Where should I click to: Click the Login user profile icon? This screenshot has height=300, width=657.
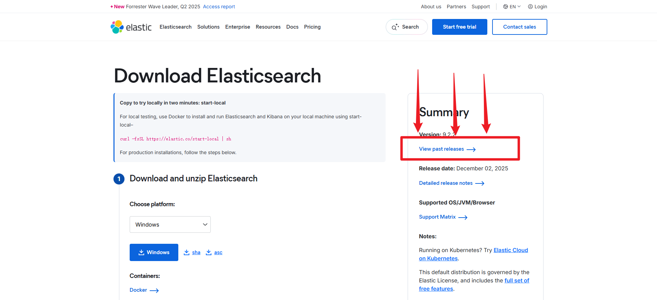pos(530,7)
